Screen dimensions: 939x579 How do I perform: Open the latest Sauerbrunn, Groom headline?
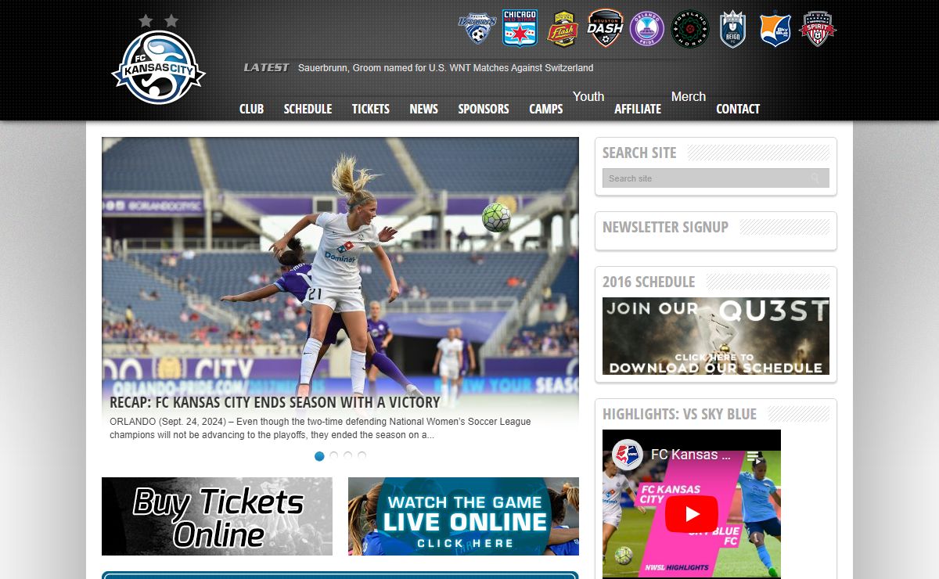[x=445, y=68]
